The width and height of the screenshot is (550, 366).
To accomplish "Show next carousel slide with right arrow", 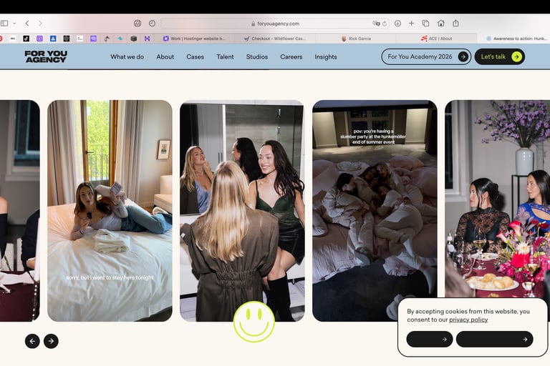I will (x=52, y=341).
